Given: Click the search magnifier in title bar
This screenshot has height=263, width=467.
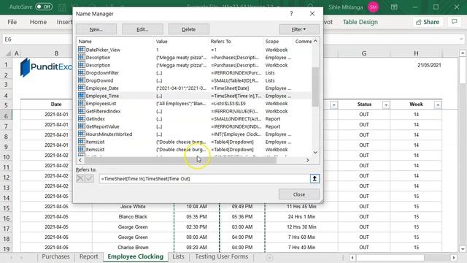Looking at the screenshot, I should click(x=310, y=7).
